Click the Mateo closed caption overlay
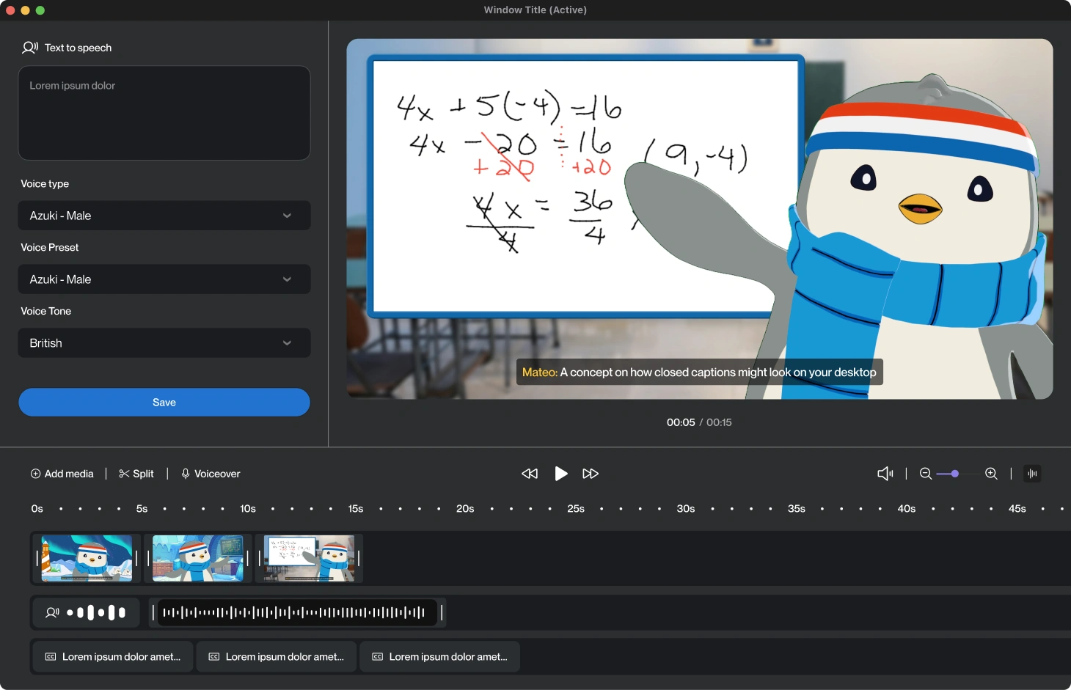This screenshot has width=1071, height=690. tap(699, 372)
